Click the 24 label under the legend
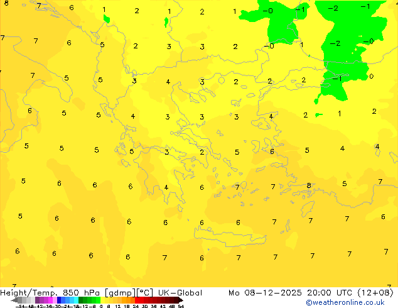Screen dimensions: 398x308 (136, 307)
